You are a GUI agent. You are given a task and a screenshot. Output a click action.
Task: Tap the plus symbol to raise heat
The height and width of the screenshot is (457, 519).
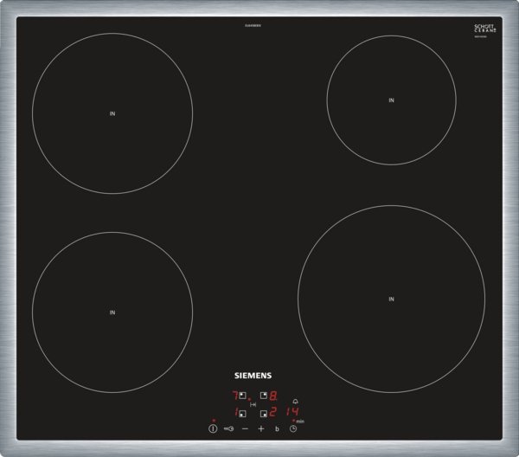point(261,428)
